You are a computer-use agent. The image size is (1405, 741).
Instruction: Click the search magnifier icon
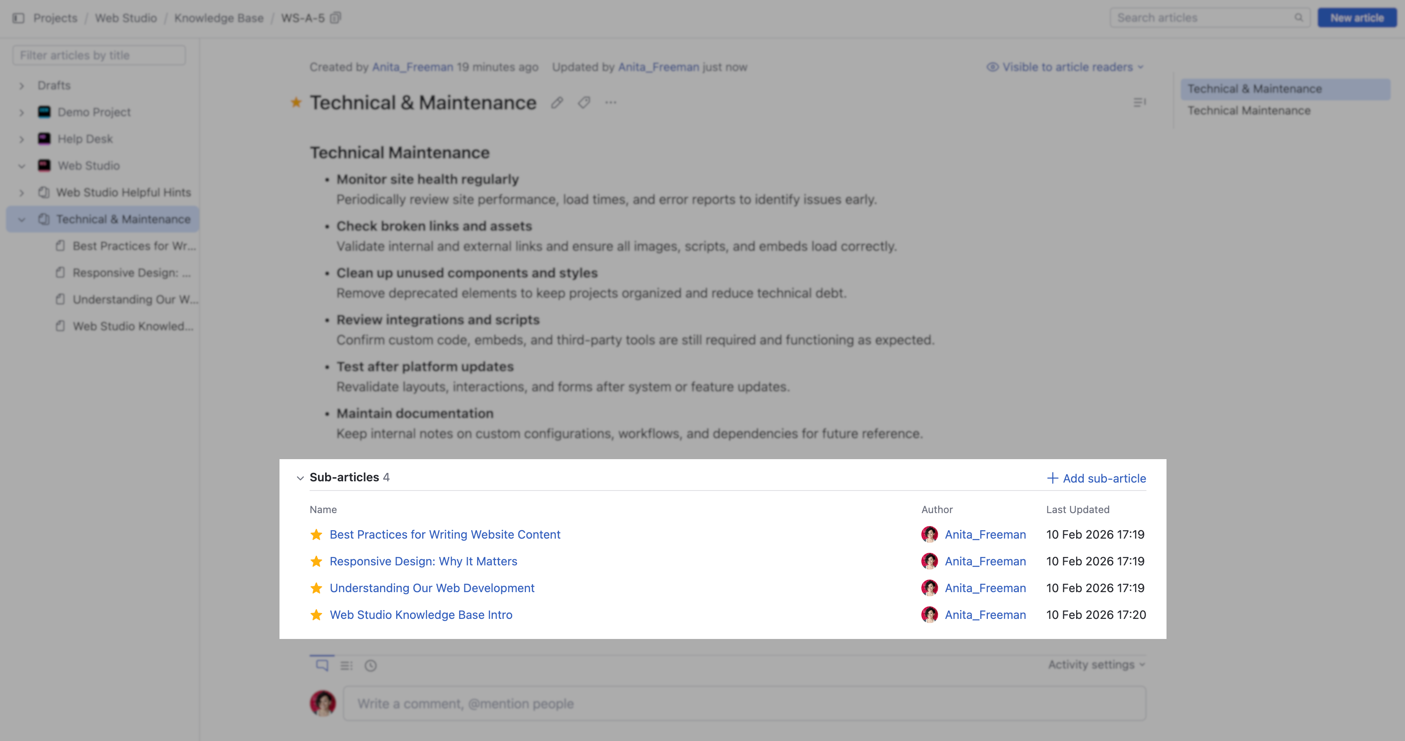tap(1299, 18)
